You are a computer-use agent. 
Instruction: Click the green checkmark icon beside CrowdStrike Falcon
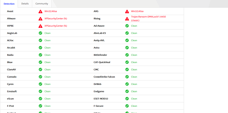(127, 77)
